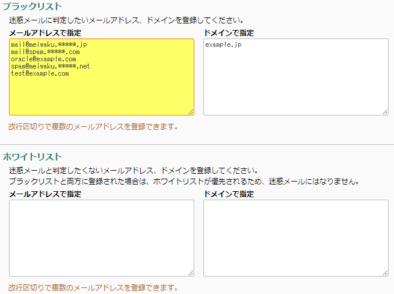Click the mail@meiwaku.*****.jp entry
394x294 pixels.
coord(49,44)
